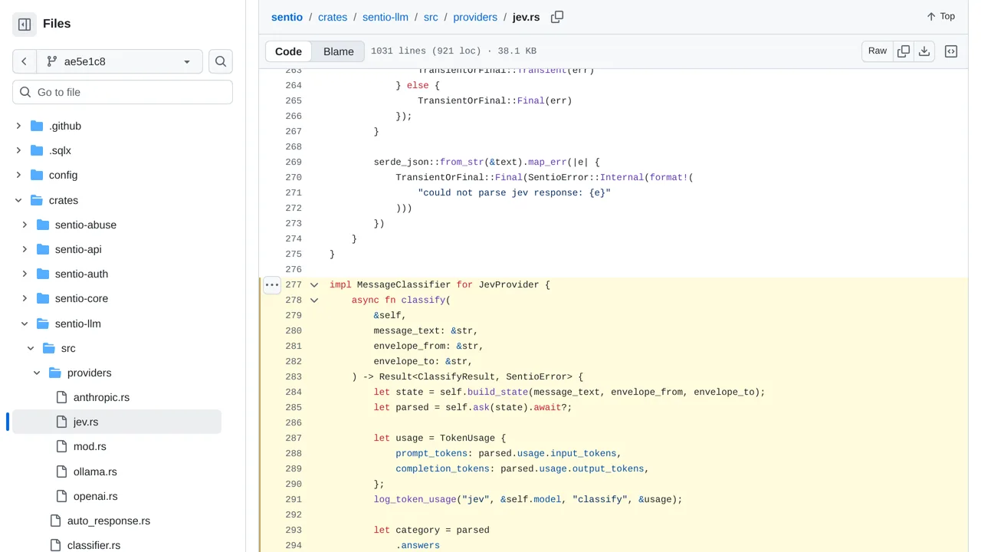Navigate to sentio breadcrumb root
Image resolution: width=981 pixels, height=552 pixels.
(x=287, y=17)
